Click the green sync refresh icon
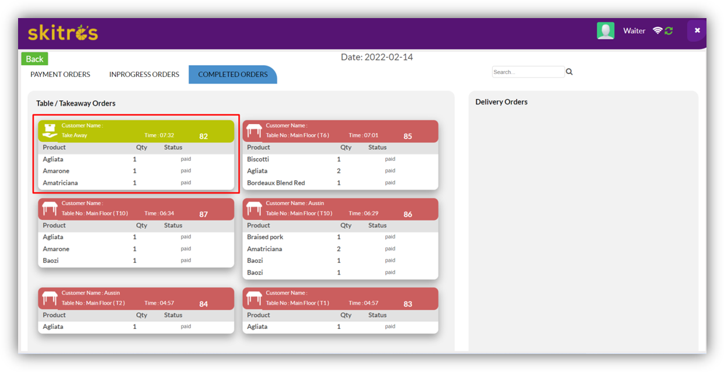 [x=669, y=31]
